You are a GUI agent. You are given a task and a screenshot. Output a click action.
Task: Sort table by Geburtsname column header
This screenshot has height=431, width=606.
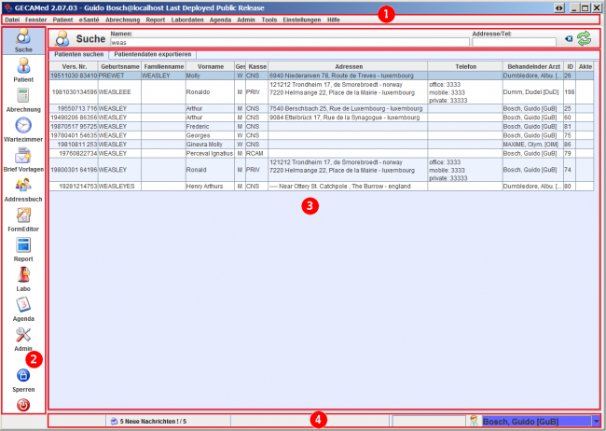coord(119,67)
